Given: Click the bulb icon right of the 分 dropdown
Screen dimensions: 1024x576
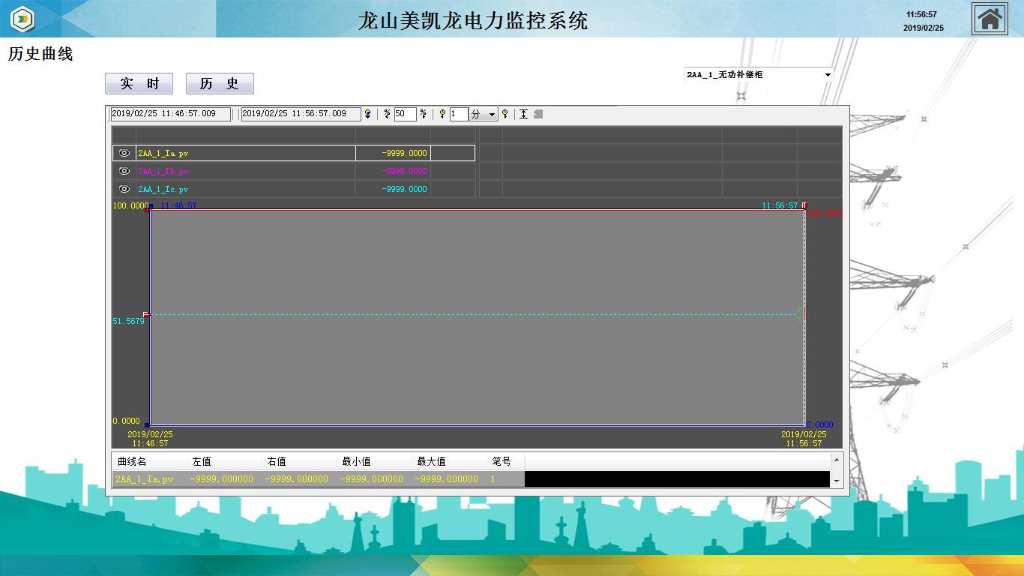Looking at the screenshot, I should (505, 114).
